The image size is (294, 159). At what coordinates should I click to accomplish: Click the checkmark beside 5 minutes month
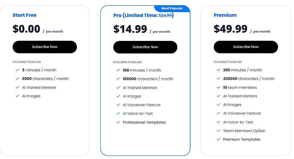click(x=17, y=70)
